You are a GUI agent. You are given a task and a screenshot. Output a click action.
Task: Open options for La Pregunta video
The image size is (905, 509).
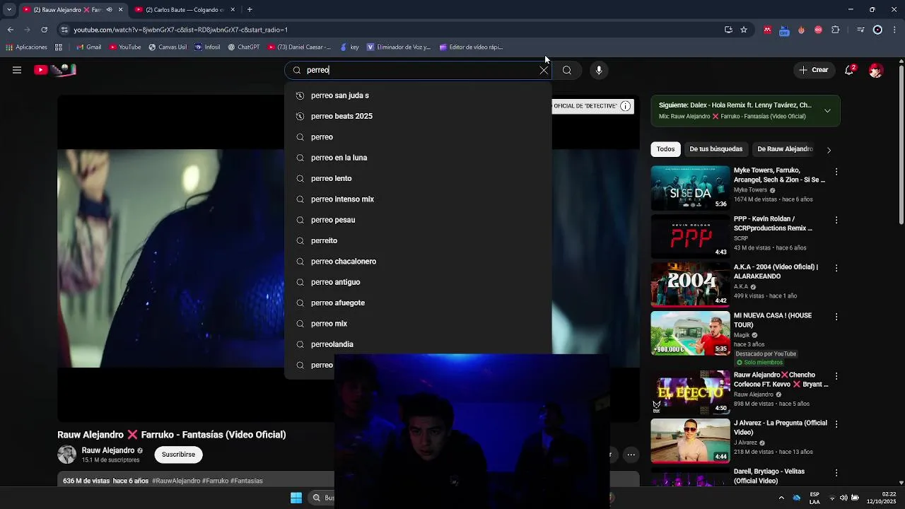pyautogui.click(x=836, y=425)
